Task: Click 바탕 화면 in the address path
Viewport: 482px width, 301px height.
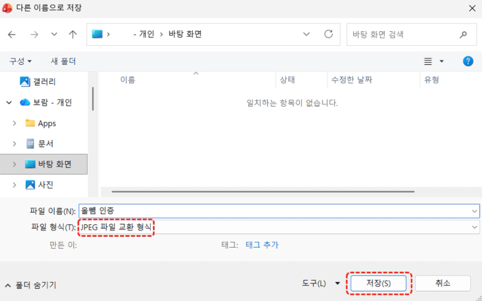Action: pyautogui.click(x=185, y=34)
